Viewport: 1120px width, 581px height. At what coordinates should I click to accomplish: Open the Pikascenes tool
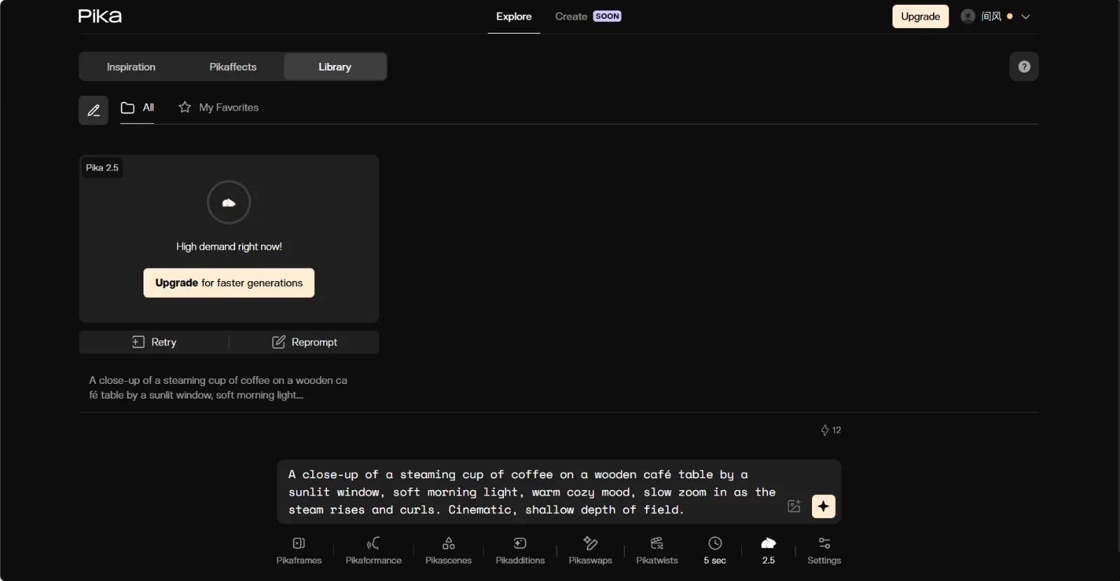pyautogui.click(x=449, y=550)
